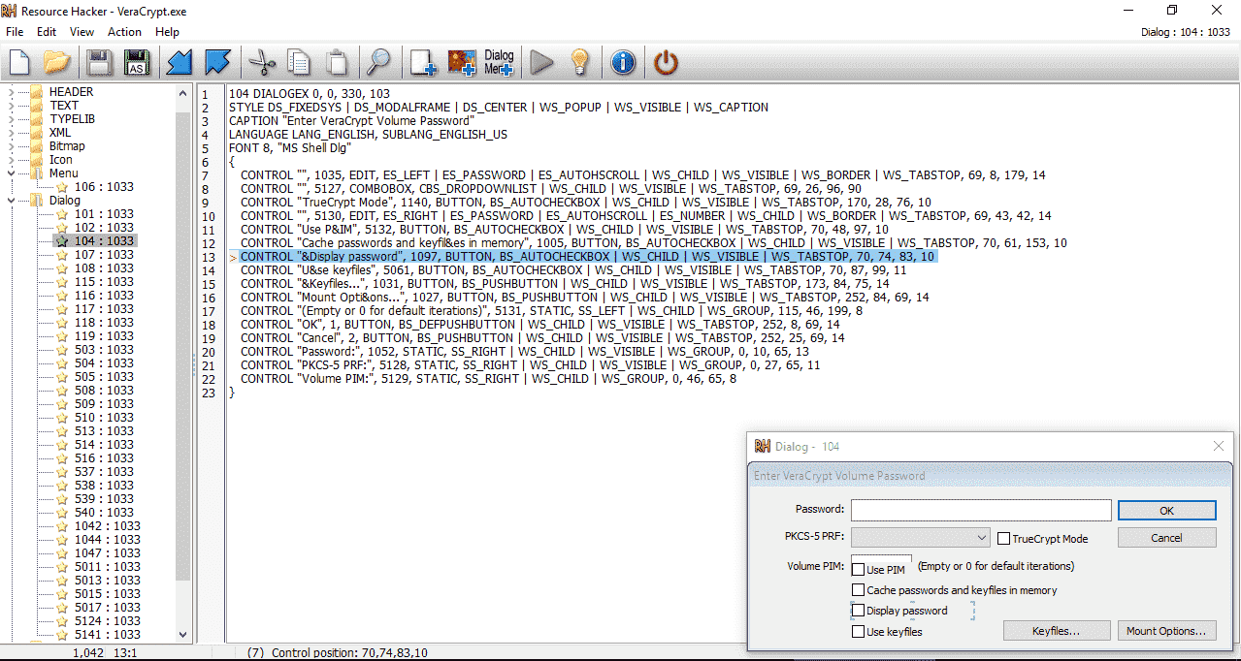This screenshot has width=1241, height=661.
Task: Click the Keyfiles... button
Action: coord(1056,631)
